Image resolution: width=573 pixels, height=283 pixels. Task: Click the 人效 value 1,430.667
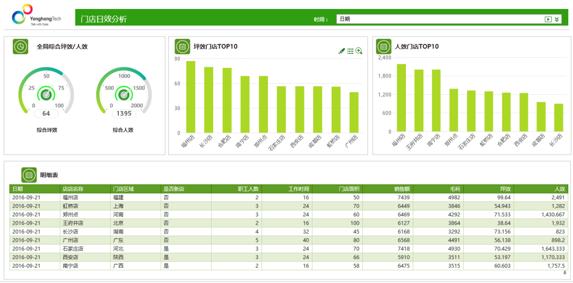(x=541, y=214)
